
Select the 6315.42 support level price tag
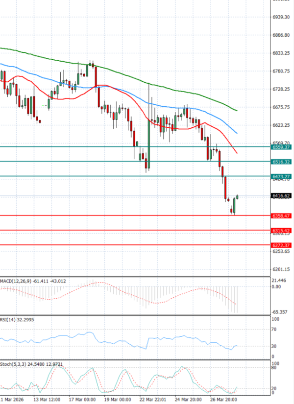tap(281, 230)
